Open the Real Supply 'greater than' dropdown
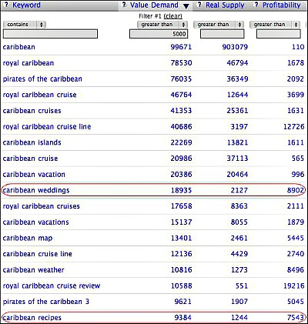The image size is (308, 324). tap(219, 25)
